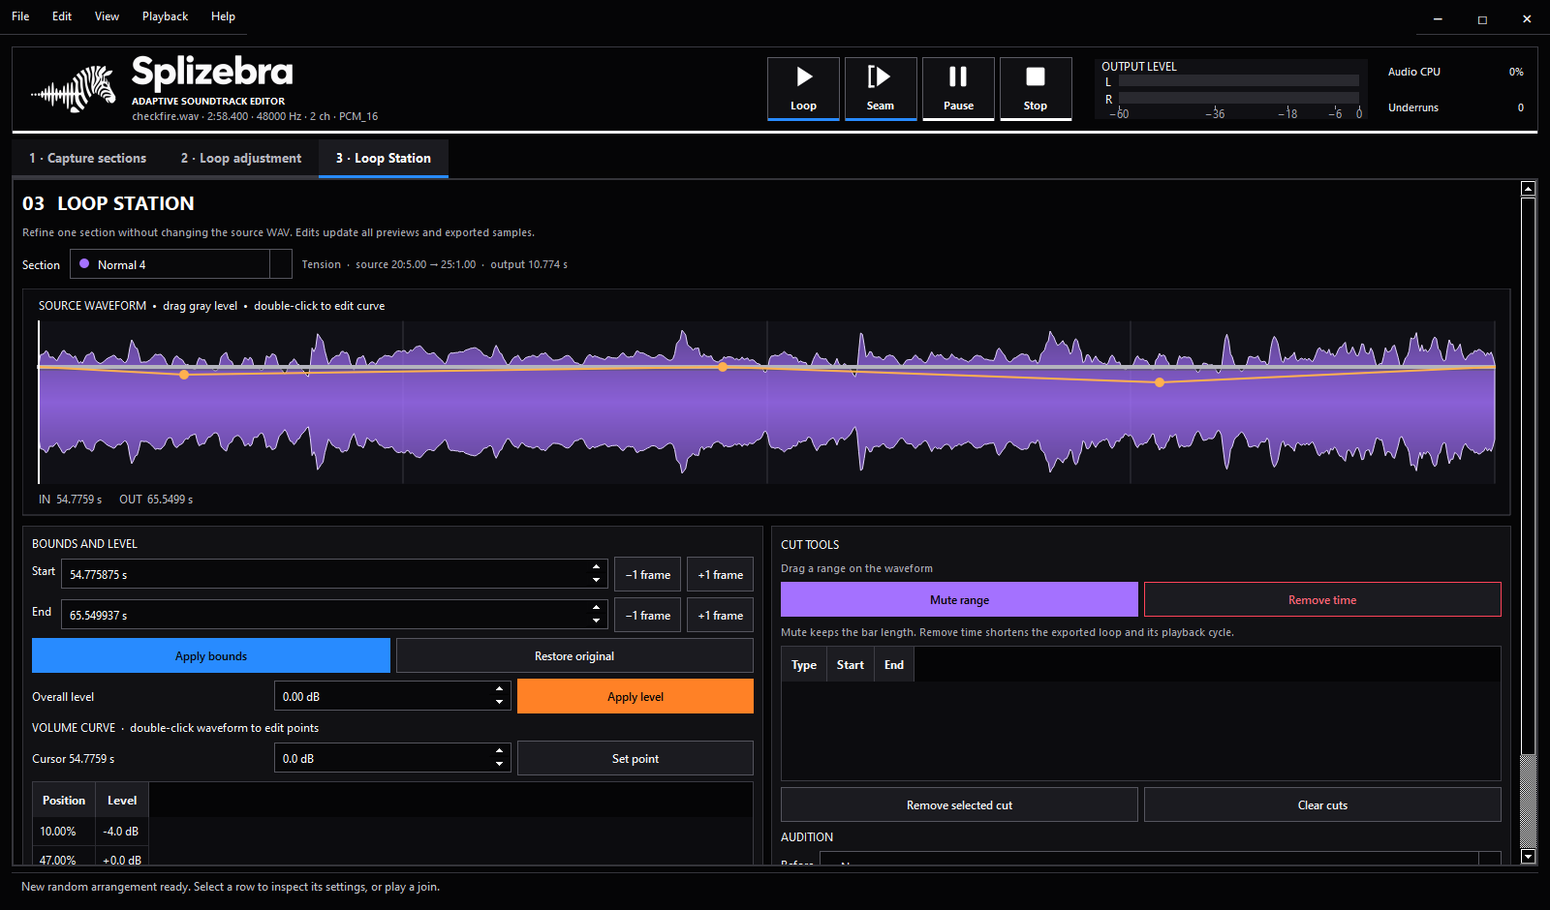This screenshot has height=910, width=1550.
Task: Click the 'IN 54.7759 s' readout
Action: [x=70, y=499]
